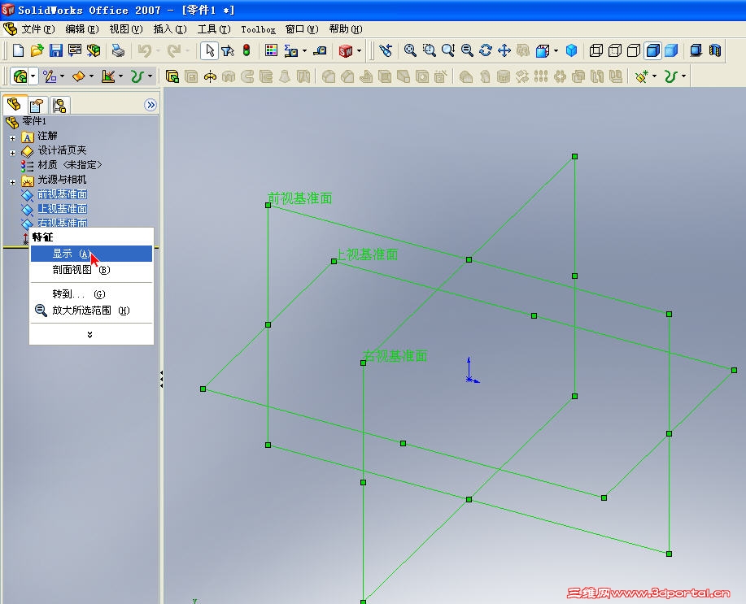The image size is (746, 604).
Task: Open a file with the folder icon
Action: [37, 50]
